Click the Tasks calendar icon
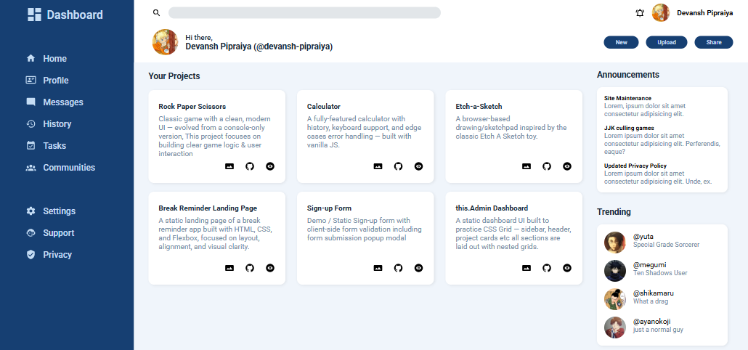The height and width of the screenshot is (350, 748). pyautogui.click(x=31, y=145)
